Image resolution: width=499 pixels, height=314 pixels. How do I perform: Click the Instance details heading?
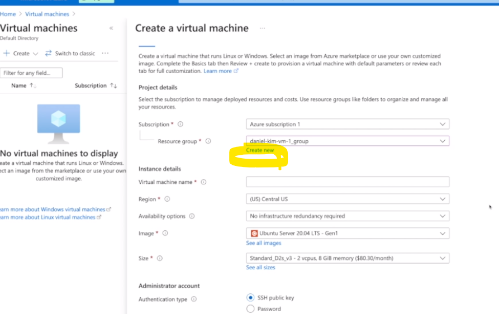point(159,169)
